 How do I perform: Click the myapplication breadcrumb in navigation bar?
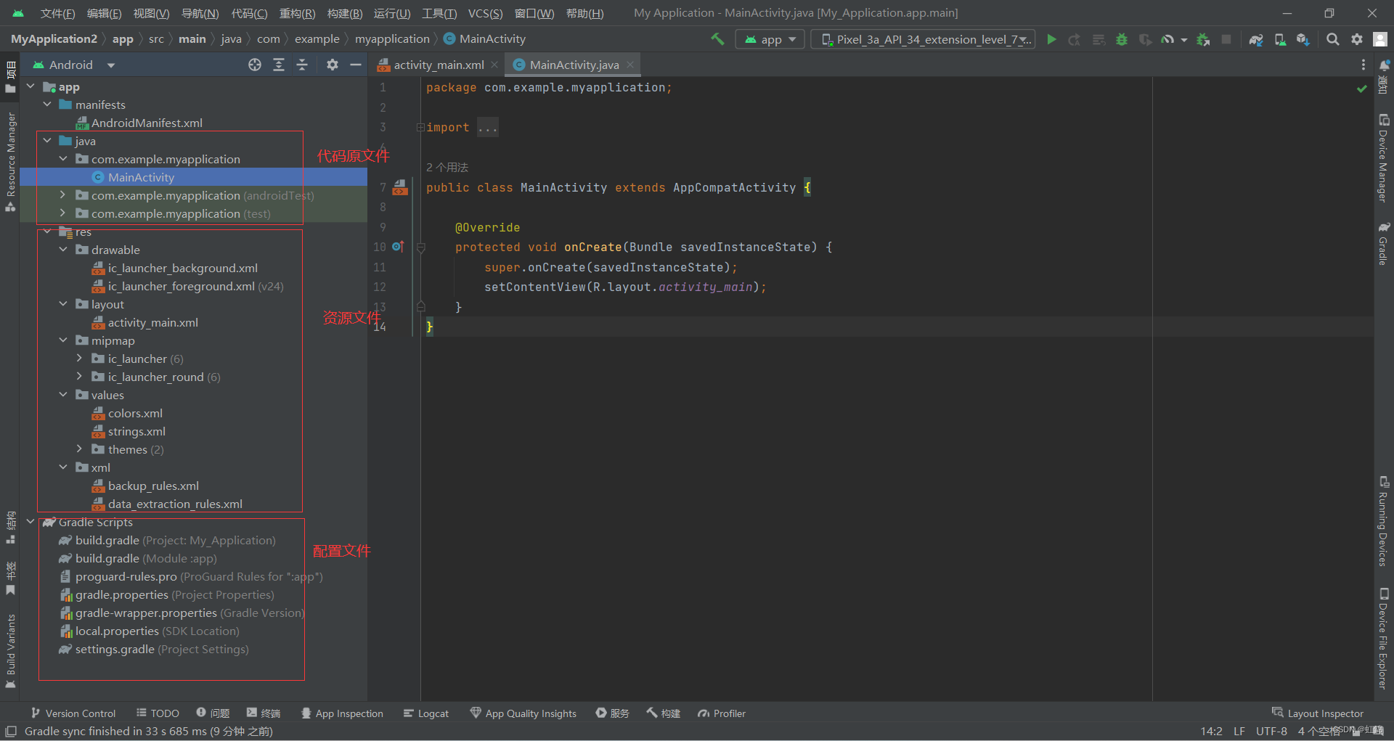click(392, 39)
